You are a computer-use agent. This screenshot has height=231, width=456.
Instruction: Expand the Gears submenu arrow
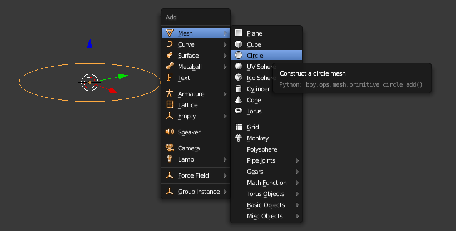297,172
